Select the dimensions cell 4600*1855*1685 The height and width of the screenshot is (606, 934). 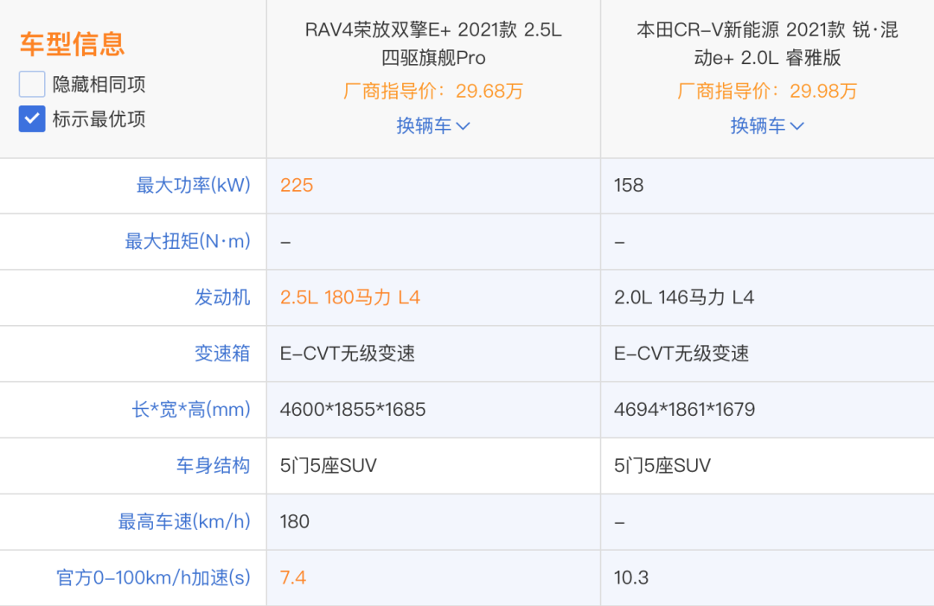pos(353,410)
